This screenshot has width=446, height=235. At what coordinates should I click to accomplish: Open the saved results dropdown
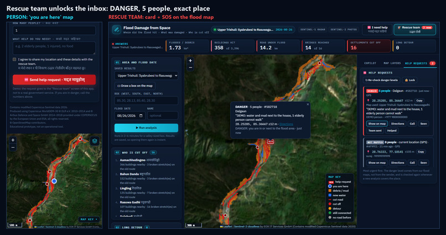pos(146,76)
